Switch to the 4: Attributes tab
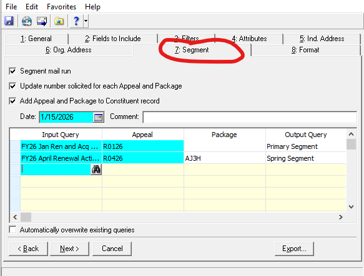Viewport: 364px width, 276px height. point(249,39)
